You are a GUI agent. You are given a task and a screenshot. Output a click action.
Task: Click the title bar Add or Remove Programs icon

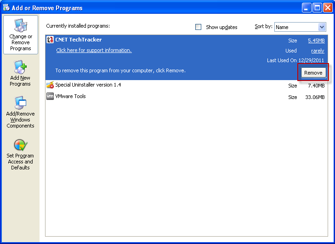pos(6,7)
